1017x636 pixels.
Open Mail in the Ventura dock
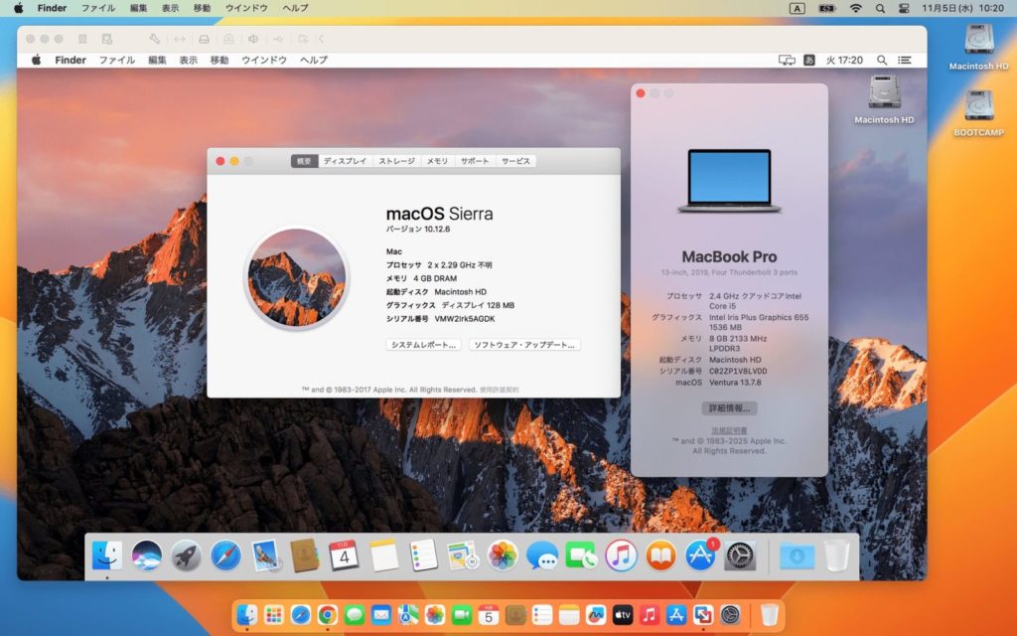381,614
